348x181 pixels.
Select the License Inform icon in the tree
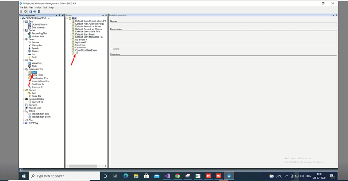30,24
